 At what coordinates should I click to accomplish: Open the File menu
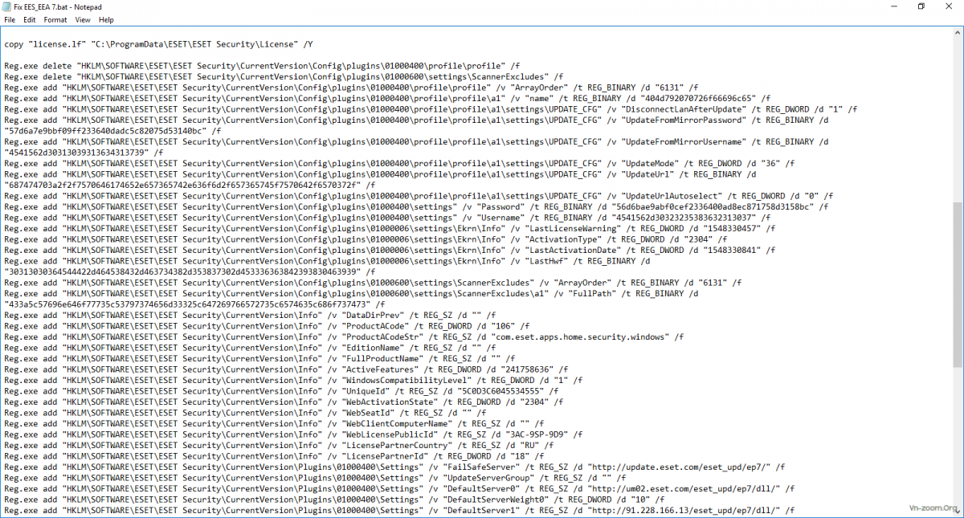[10, 19]
